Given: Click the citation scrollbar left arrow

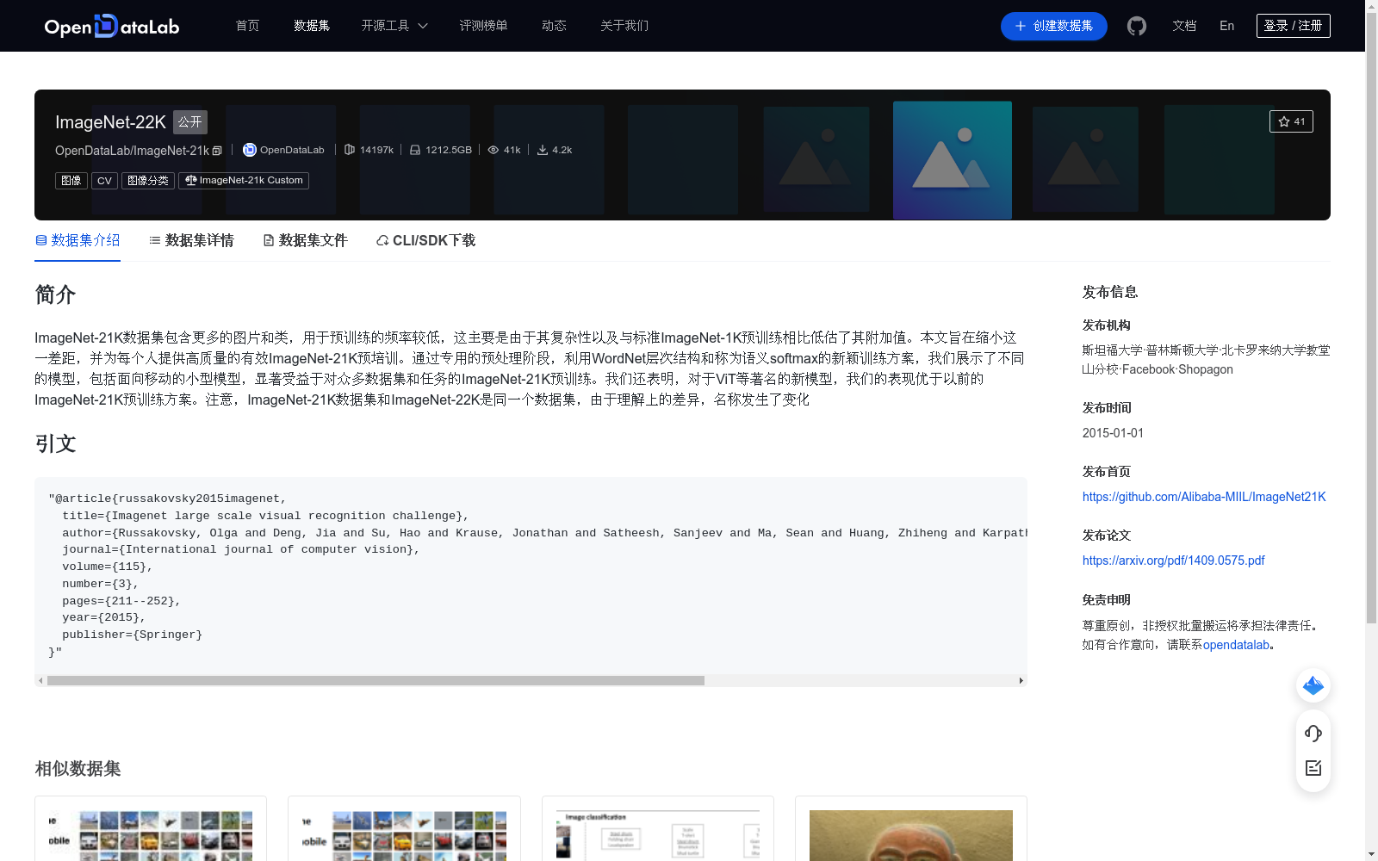Looking at the screenshot, I should (x=40, y=680).
